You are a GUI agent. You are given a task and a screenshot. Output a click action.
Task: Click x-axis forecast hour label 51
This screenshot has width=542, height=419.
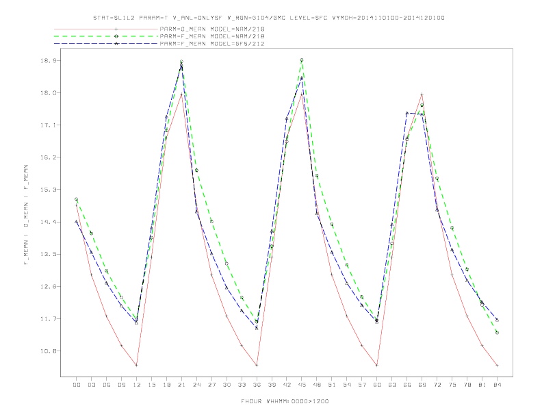(x=332, y=385)
